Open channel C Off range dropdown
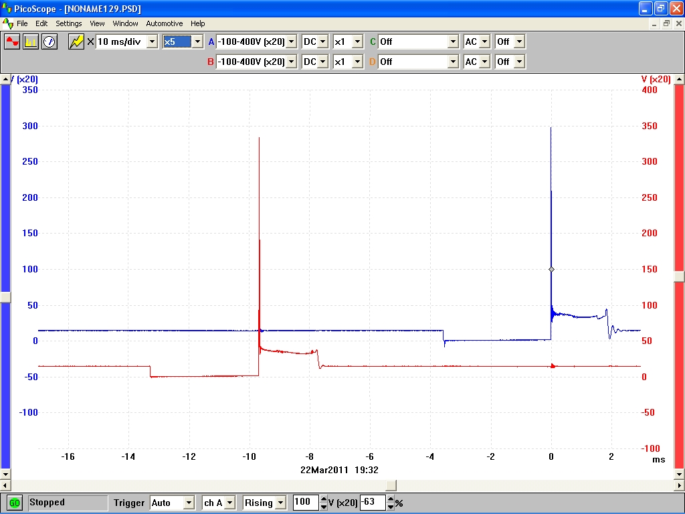This screenshot has height=514, width=685. pyautogui.click(x=453, y=41)
